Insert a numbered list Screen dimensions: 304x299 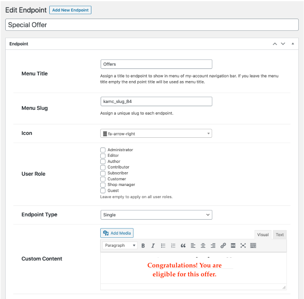[x=173, y=246]
